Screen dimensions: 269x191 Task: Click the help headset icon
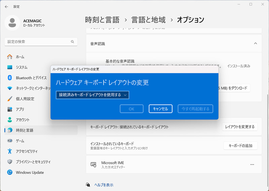[x=88, y=185]
